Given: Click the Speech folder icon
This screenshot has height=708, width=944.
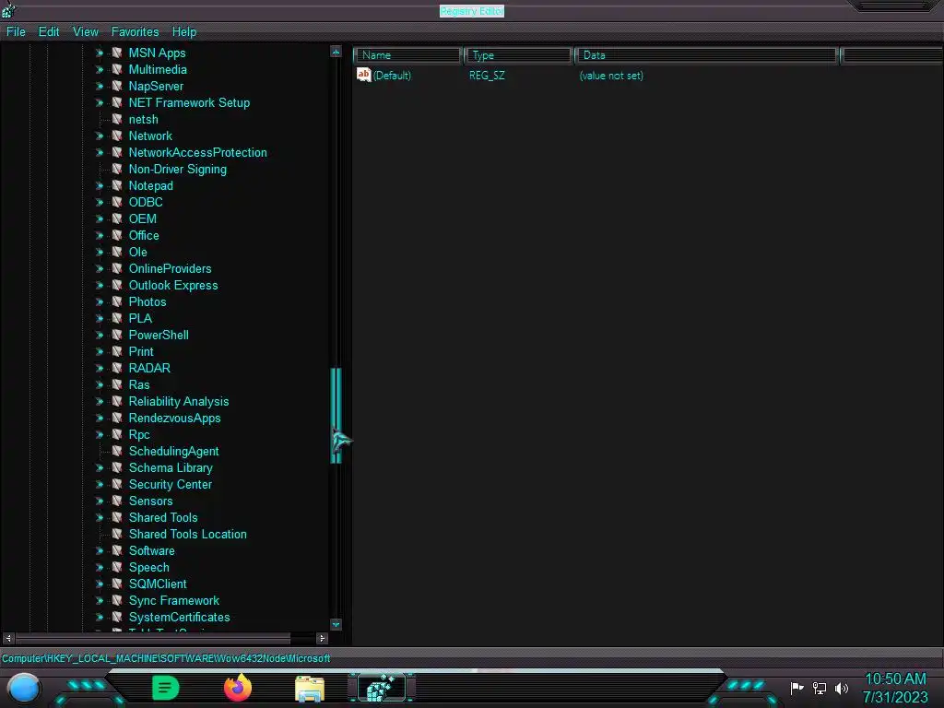Looking at the screenshot, I should pos(117,568).
